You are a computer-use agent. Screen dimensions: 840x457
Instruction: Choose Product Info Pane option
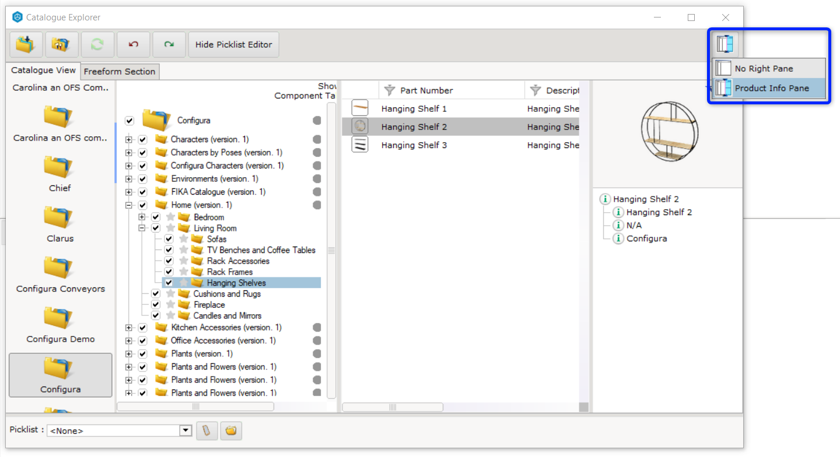[x=769, y=88]
